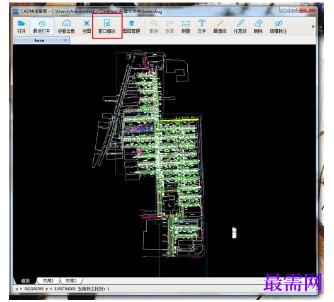334x302 pixels.
Task: Click the redo arrow button
Action: [170, 26]
